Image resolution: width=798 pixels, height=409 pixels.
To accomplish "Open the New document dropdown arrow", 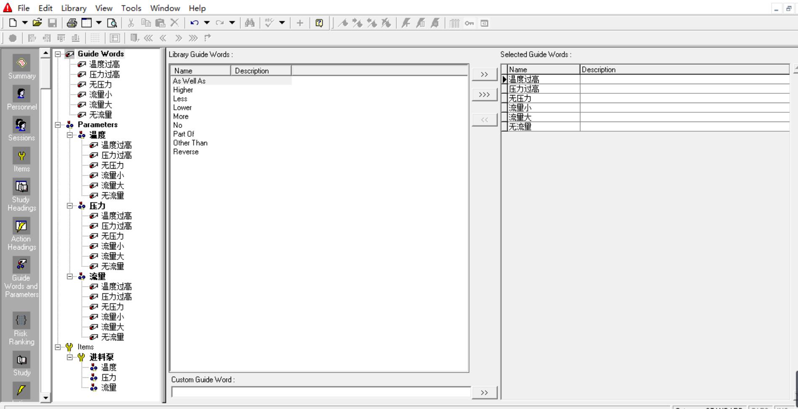I will [25, 23].
